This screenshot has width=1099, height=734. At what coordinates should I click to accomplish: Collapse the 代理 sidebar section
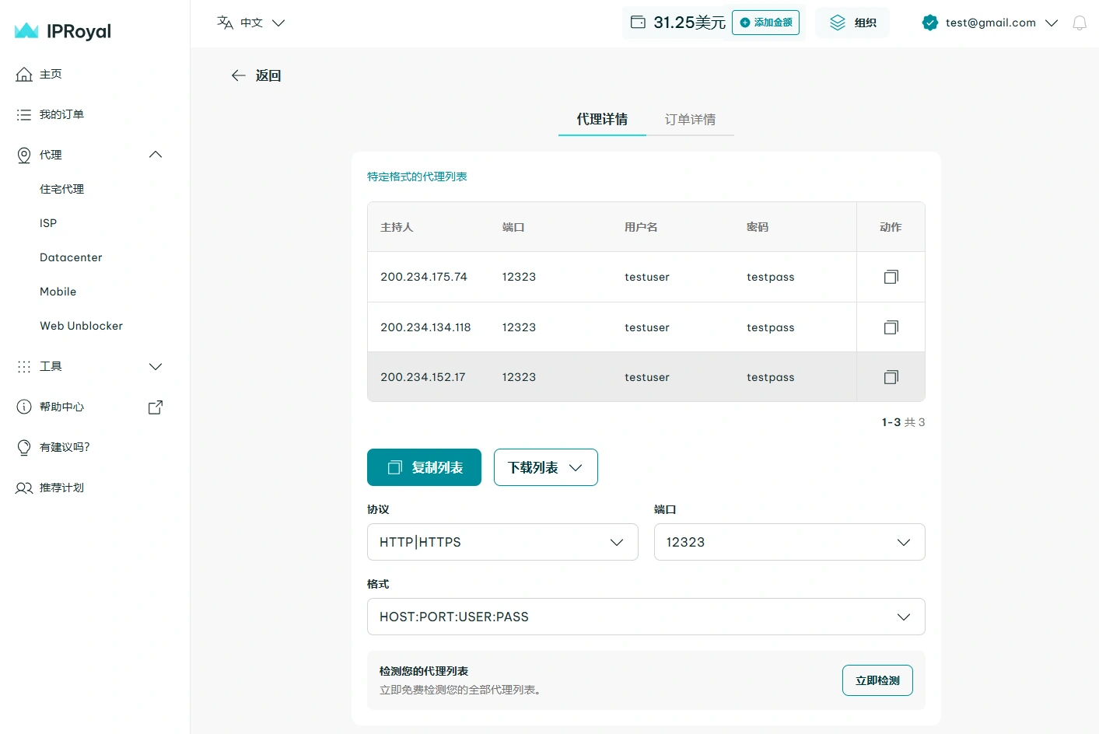(156, 155)
